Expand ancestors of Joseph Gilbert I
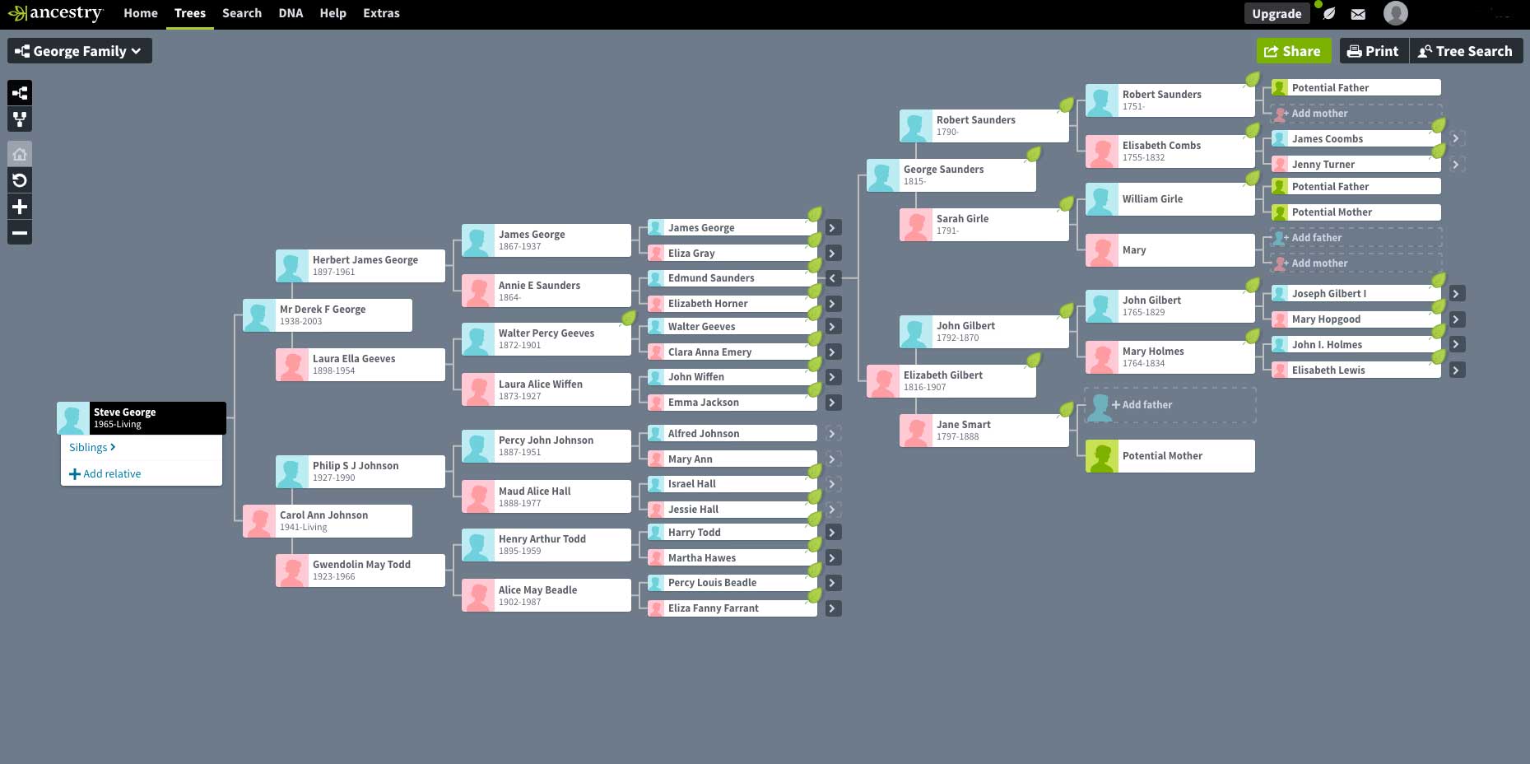The image size is (1530, 764). (x=1456, y=294)
